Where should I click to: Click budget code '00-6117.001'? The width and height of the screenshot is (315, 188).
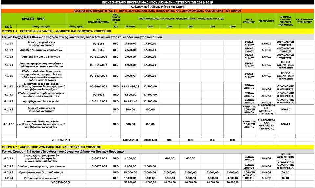click(99, 57)
